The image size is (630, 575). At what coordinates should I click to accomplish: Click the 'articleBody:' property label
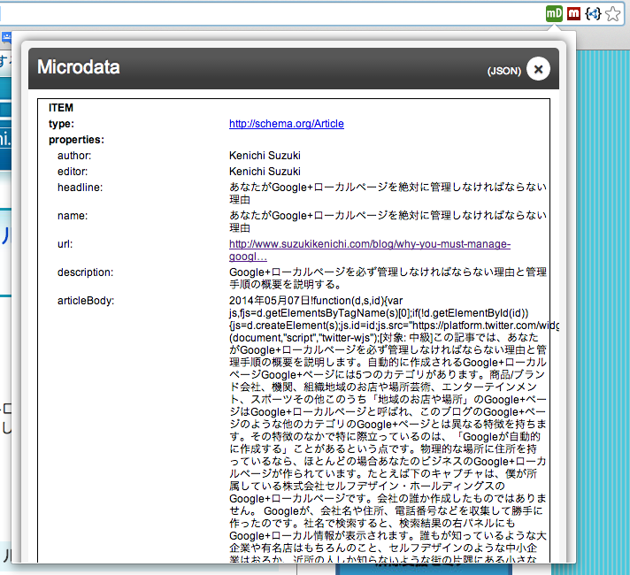pos(86,301)
